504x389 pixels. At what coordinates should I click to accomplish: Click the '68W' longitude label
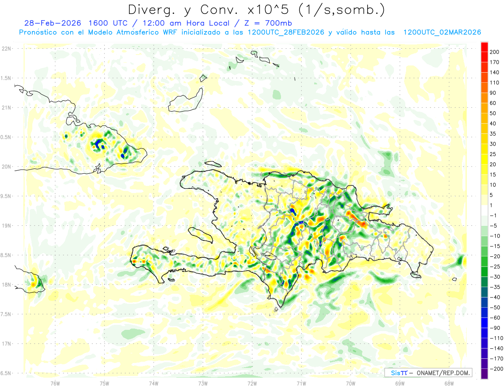point(449,383)
